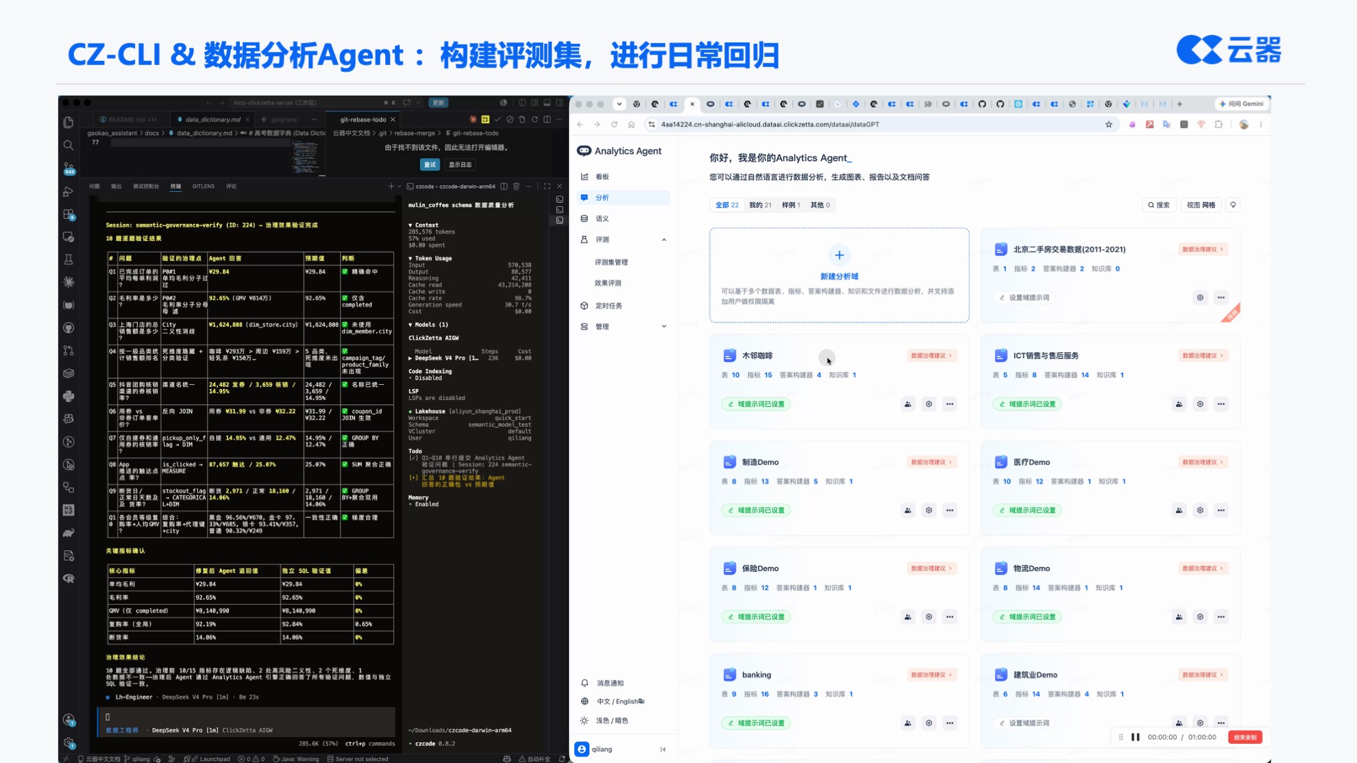Viewport: 1357px width, 763px height.
Task: Click the 重试 button in VS Code
Action: coord(430,164)
